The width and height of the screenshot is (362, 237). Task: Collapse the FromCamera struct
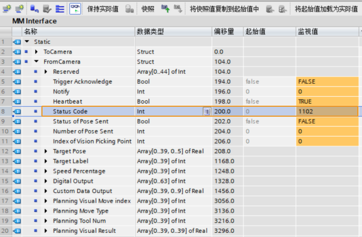[x=36, y=62]
